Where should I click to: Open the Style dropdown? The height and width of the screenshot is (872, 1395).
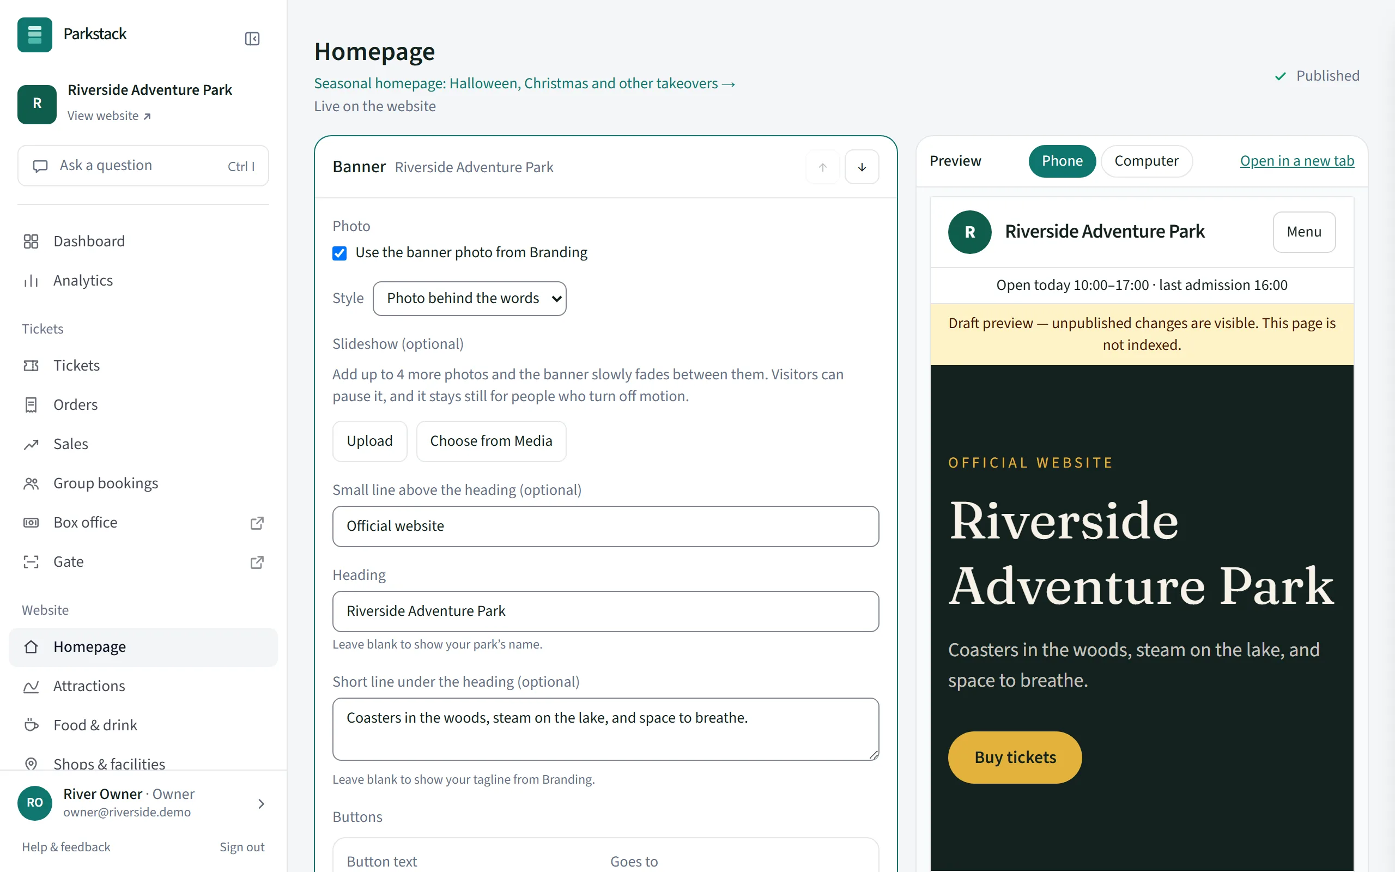click(469, 298)
